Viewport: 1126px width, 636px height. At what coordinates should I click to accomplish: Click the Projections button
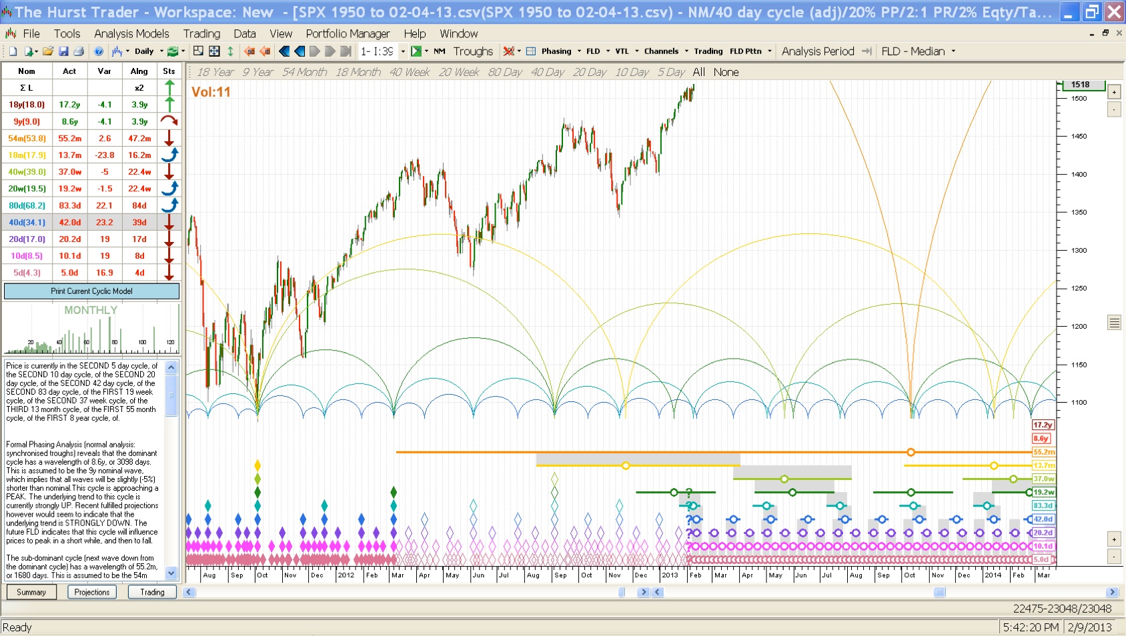(x=92, y=592)
